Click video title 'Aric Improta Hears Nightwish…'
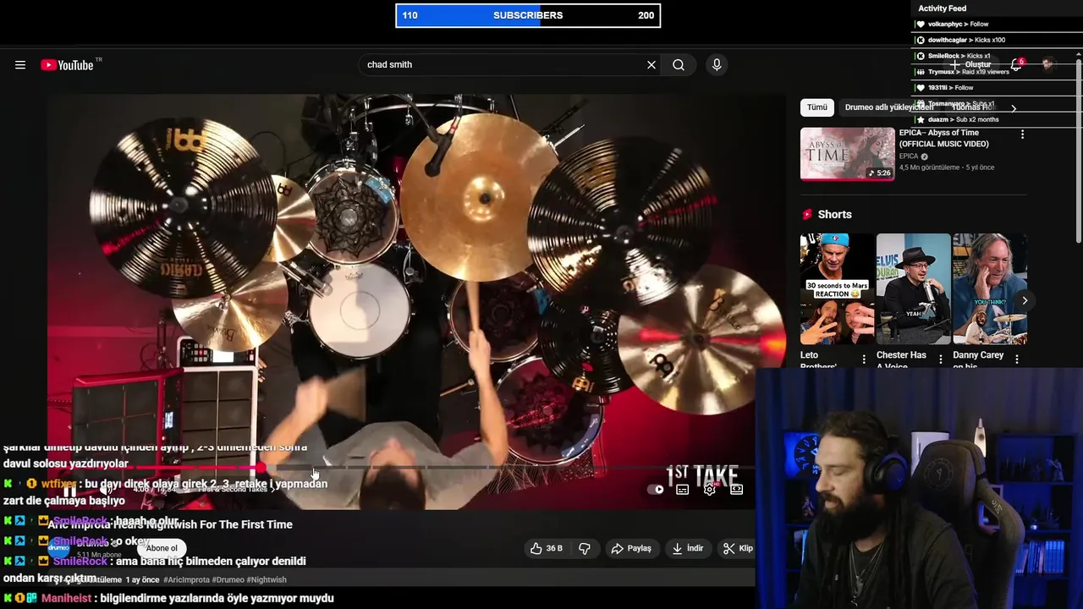Screen dimensions: 1083x609 point(170,524)
